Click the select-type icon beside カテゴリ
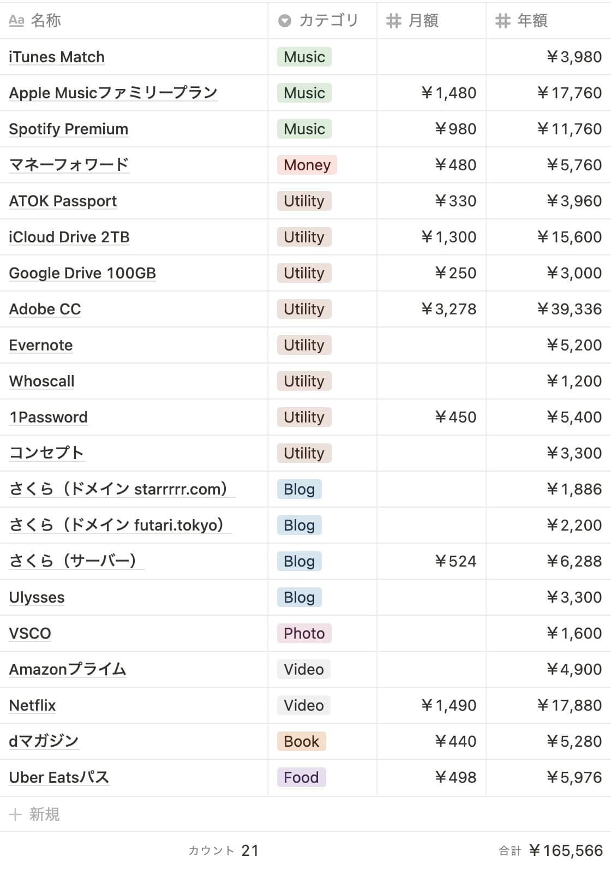611x869 pixels. (x=285, y=21)
